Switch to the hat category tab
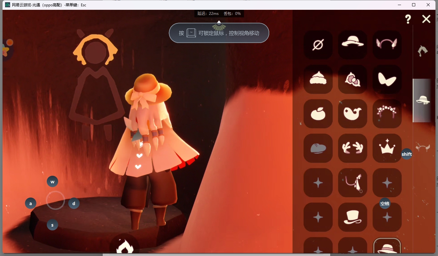This screenshot has height=256, width=438. pyautogui.click(x=423, y=100)
